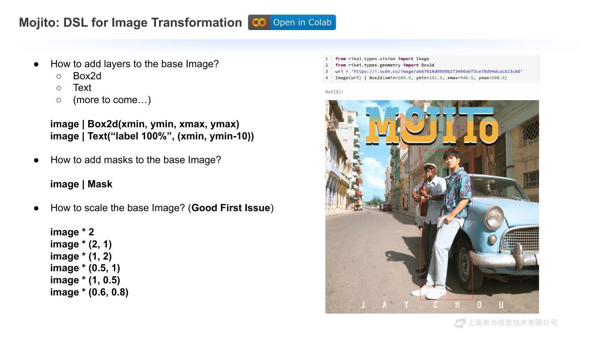Select the slide title mentioning Mojito DSL

130,23
